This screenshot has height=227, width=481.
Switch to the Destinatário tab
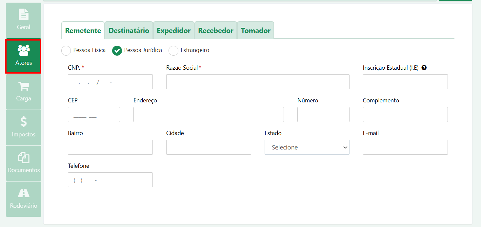coord(129,30)
